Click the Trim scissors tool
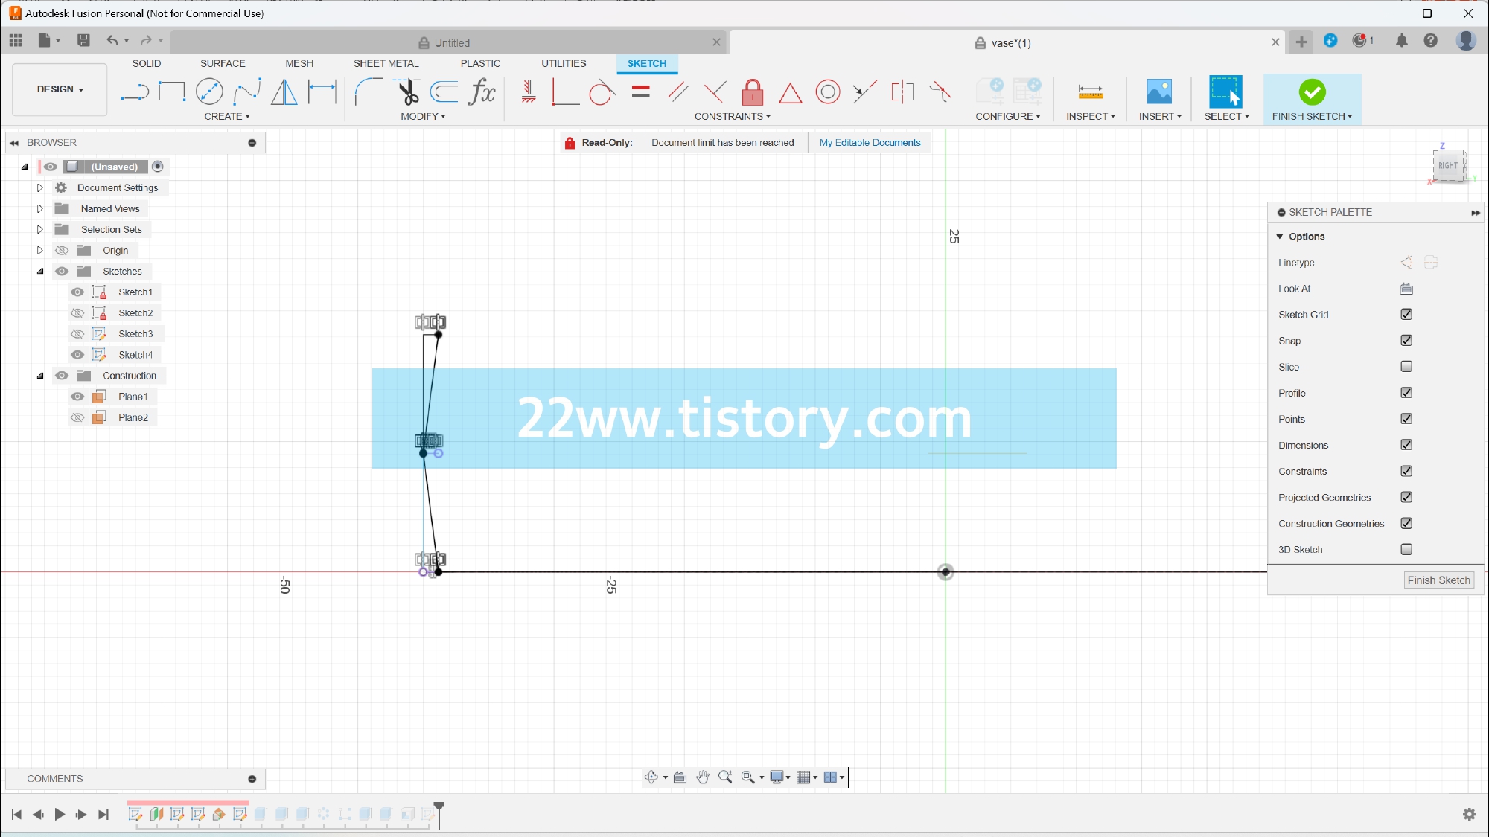This screenshot has height=837, width=1489. click(408, 92)
